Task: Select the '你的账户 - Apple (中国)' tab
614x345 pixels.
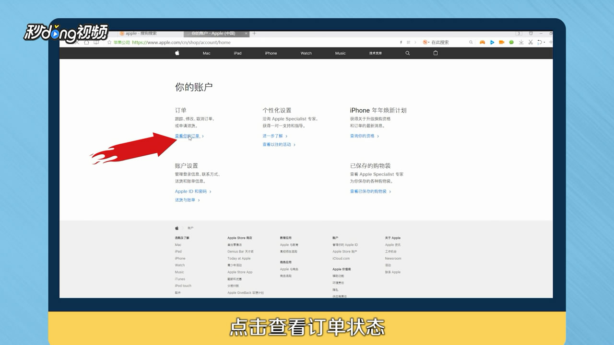Action: click(x=217, y=34)
